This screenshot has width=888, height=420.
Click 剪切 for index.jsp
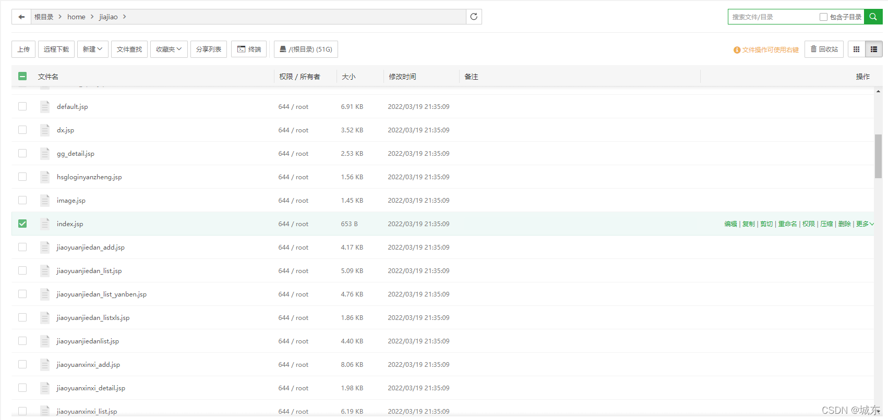[x=766, y=224]
